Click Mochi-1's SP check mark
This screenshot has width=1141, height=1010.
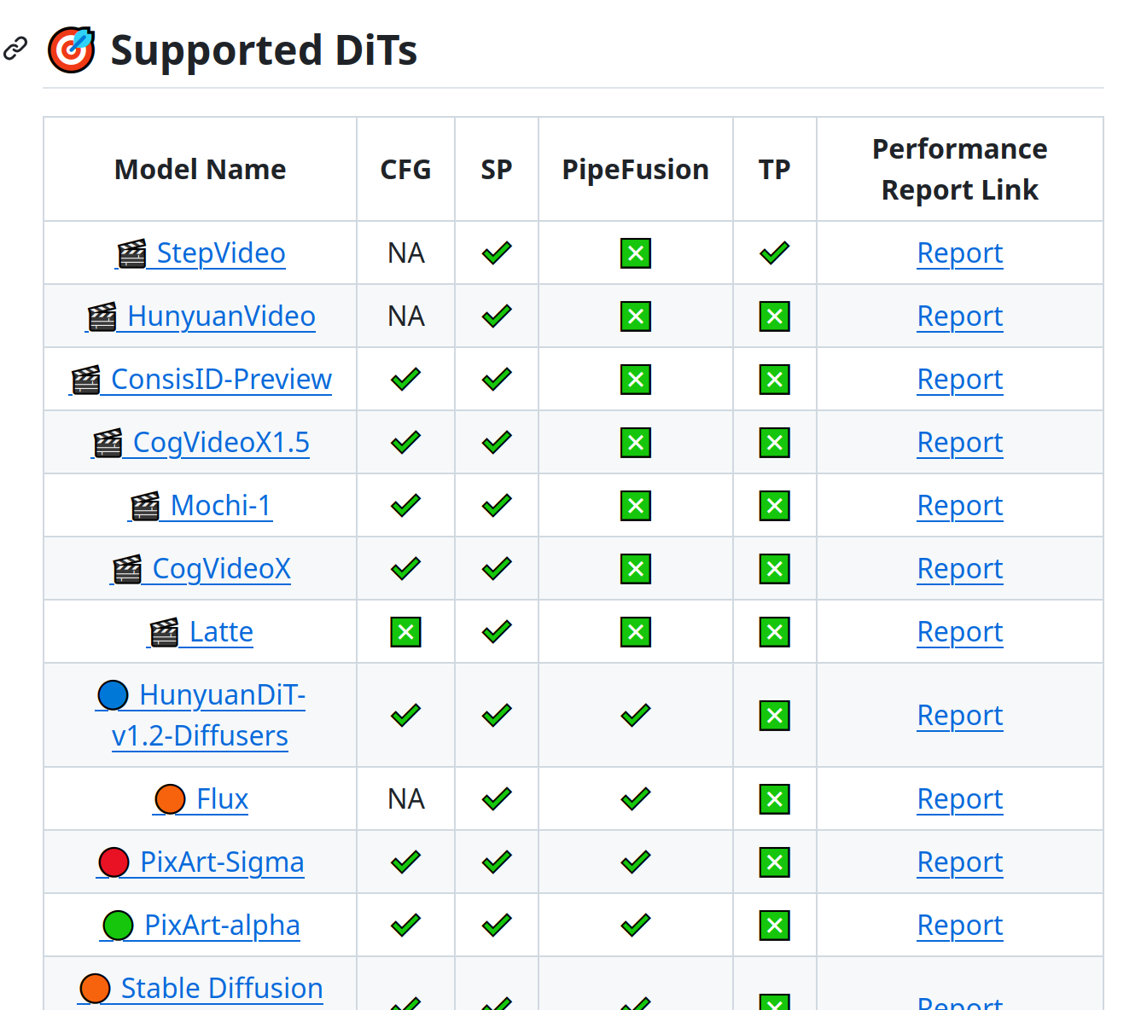point(497,506)
